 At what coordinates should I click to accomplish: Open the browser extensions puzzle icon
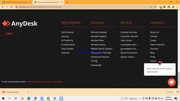164,7
